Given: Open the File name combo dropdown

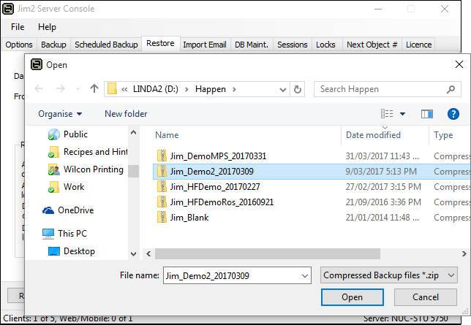Looking at the screenshot, I should pyautogui.click(x=305, y=275).
